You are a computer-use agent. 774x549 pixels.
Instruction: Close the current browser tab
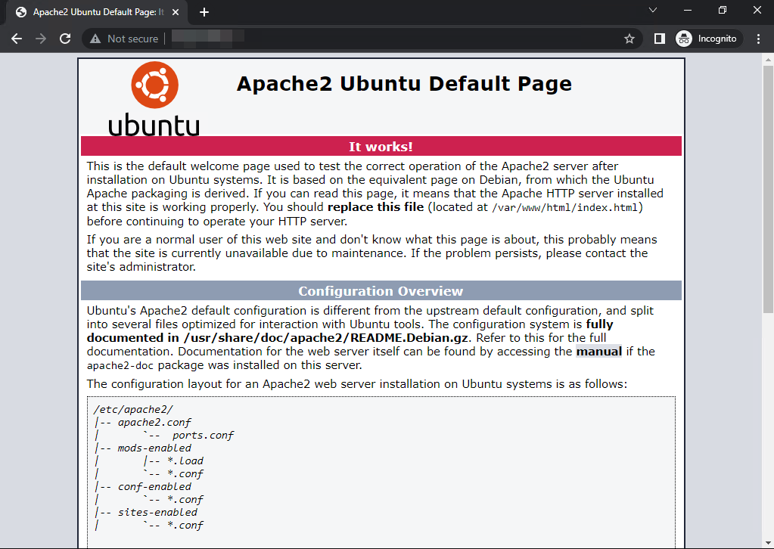pyautogui.click(x=176, y=11)
